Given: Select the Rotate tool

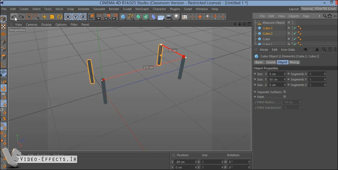Looking at the screenshot, I should click(x=60, y=16).
